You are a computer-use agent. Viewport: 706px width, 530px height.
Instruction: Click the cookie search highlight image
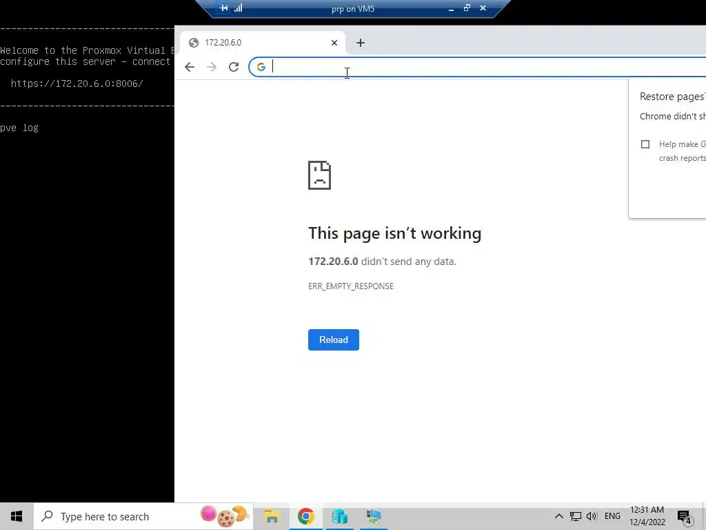[x=225, y=516]
